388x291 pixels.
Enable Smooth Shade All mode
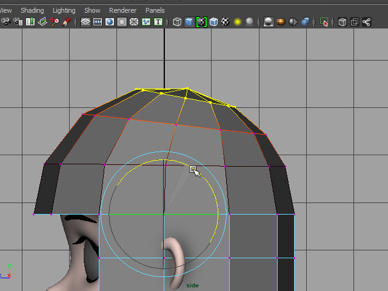pos(189,22)
